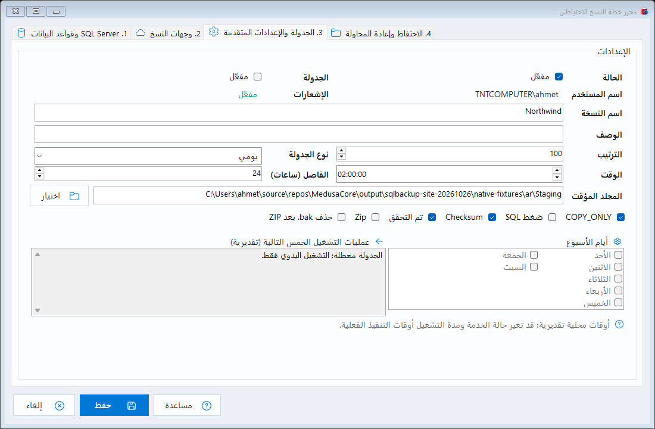Check حذف bak. بعد ZIP option
The image size is (655, 429).
point(342,217)
